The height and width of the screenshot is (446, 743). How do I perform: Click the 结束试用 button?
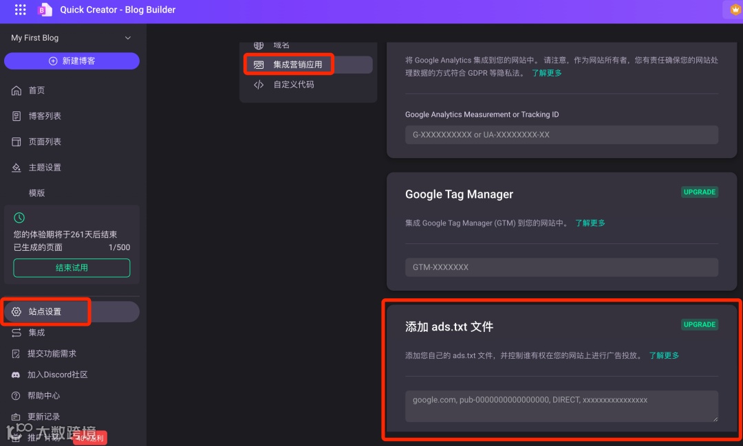(72, 267)
